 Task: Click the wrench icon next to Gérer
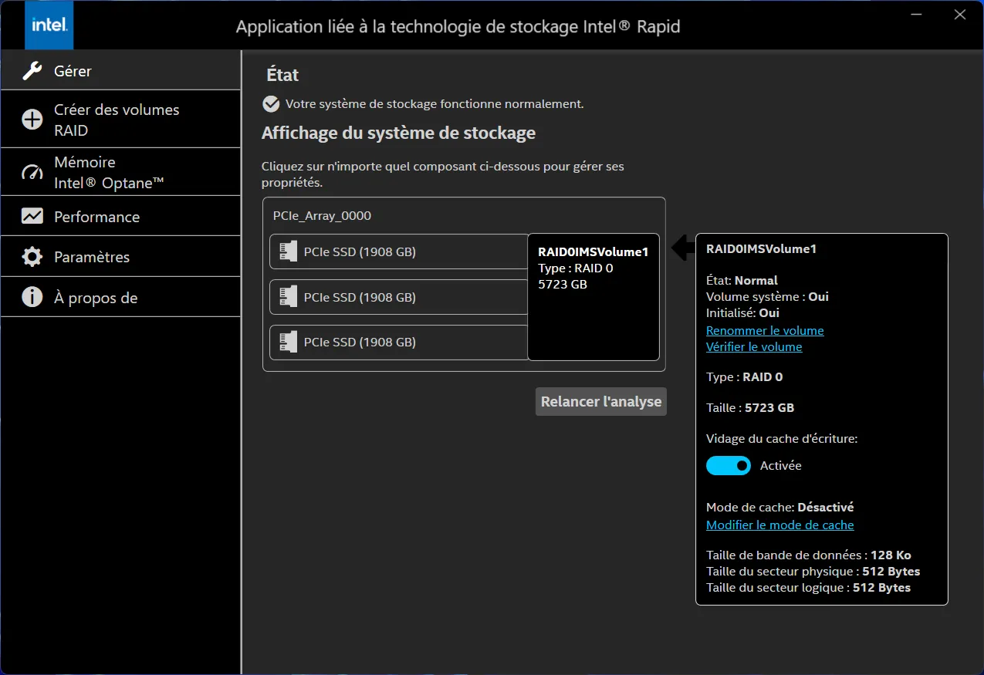click(32, 71)
